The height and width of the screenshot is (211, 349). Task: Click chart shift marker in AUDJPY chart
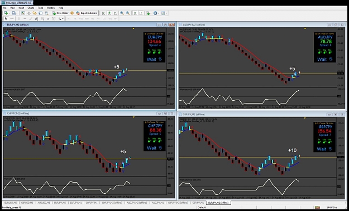pyautogui.click(x=305, y=28)
